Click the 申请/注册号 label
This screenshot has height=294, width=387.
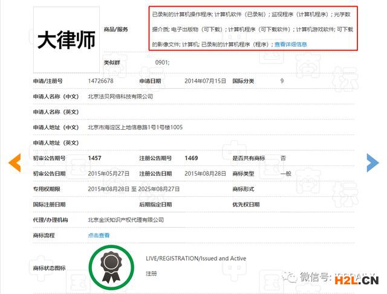48,81
